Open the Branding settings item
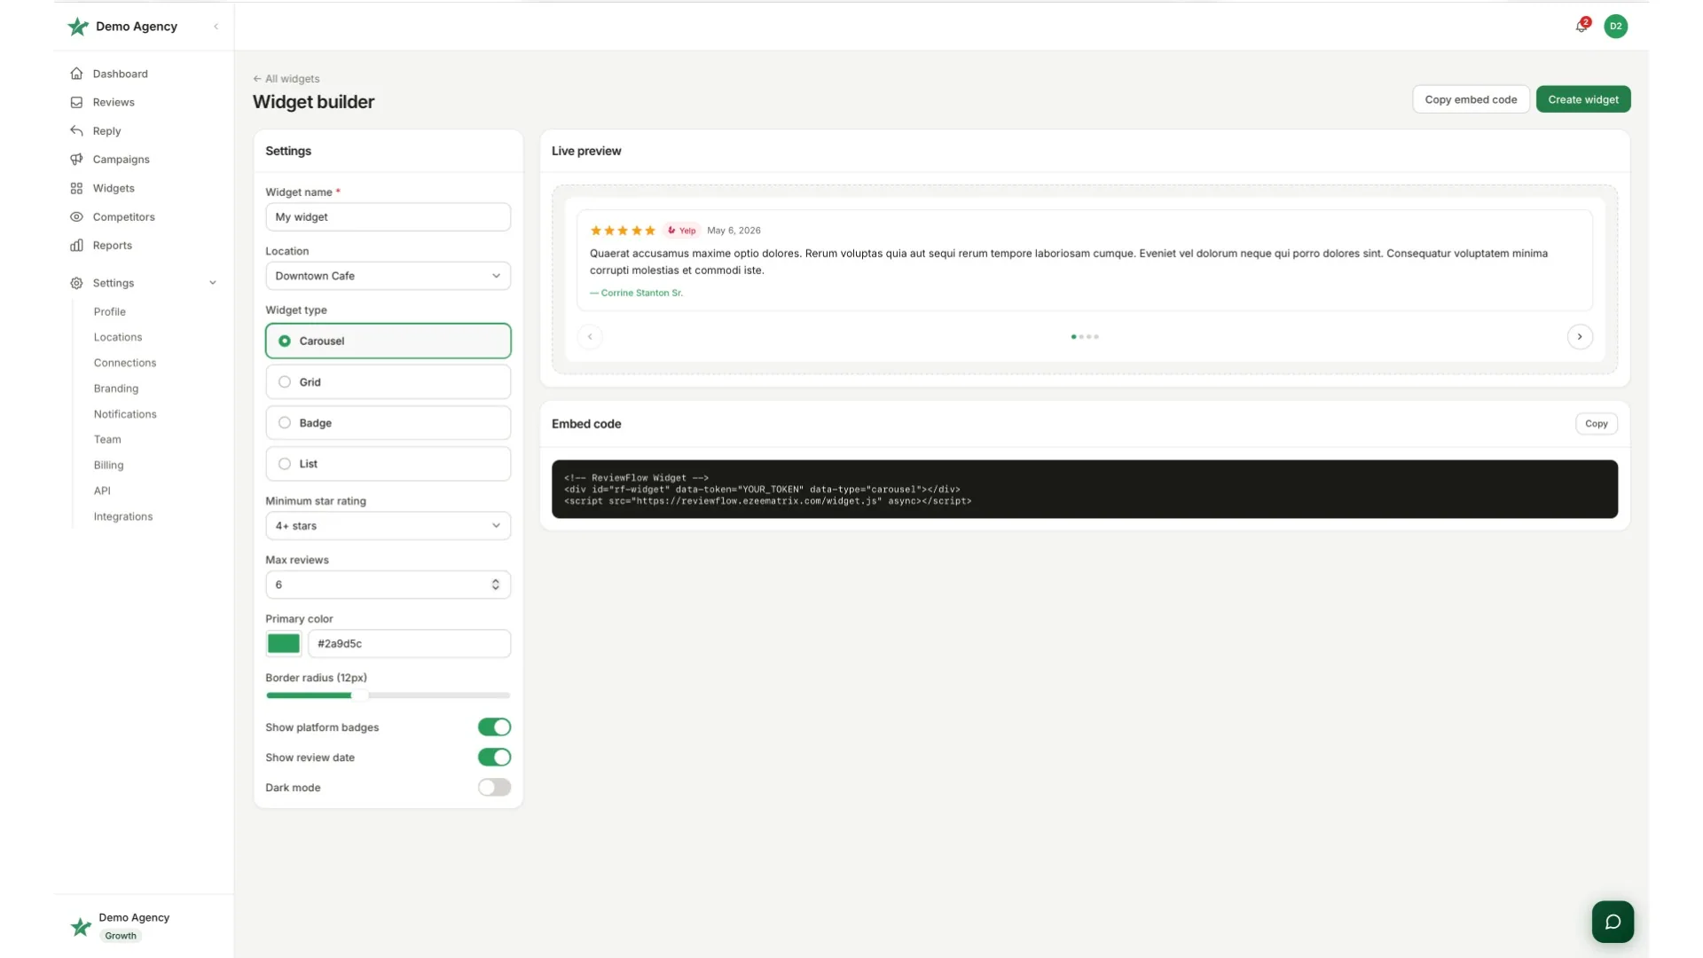 (116, 389)
